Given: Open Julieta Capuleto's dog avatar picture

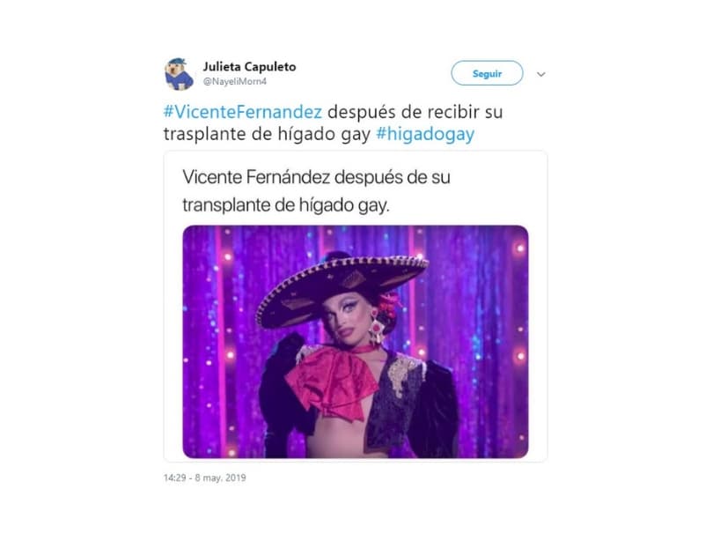Looking at the screenshot, I should coord(179,74).
